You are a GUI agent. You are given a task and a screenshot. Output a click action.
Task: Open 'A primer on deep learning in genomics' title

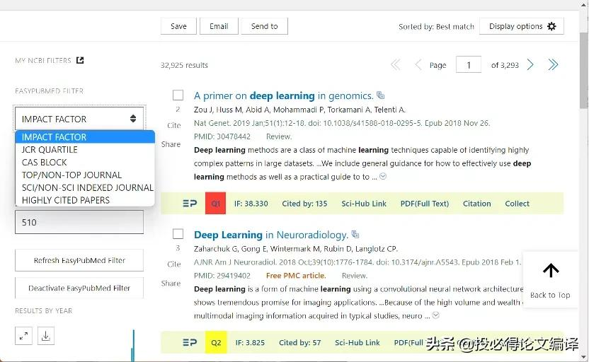(284, 95)
